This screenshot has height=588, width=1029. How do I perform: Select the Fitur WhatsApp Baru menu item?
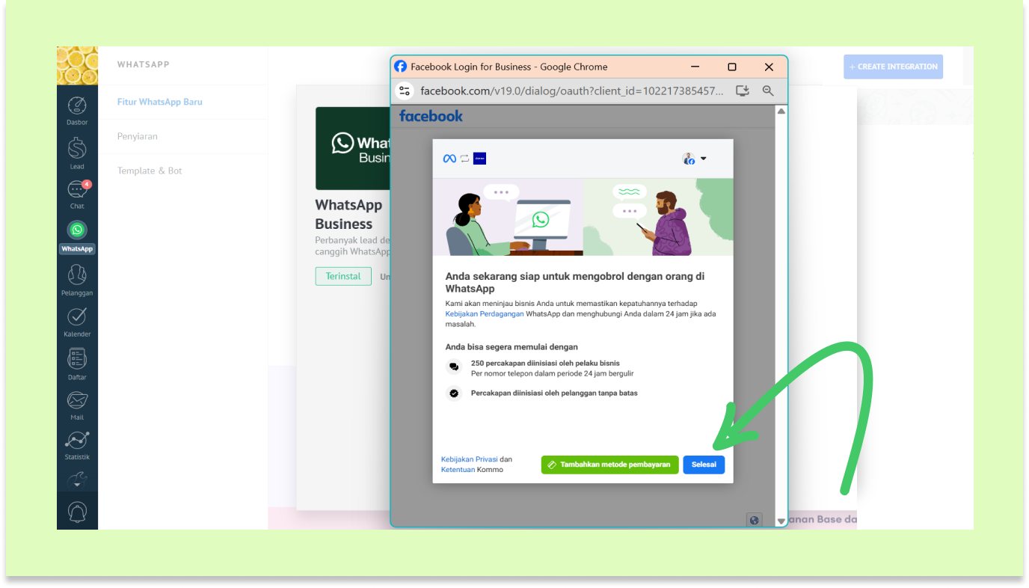click(160, 102)
